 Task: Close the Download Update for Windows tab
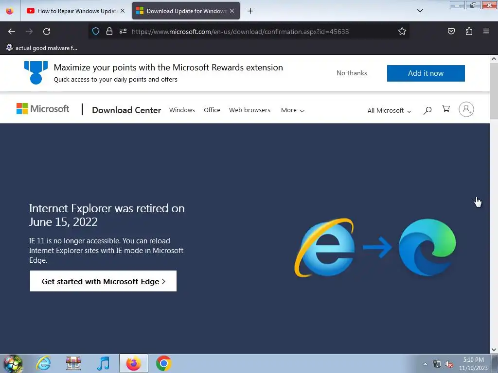[x=232, y=11]
